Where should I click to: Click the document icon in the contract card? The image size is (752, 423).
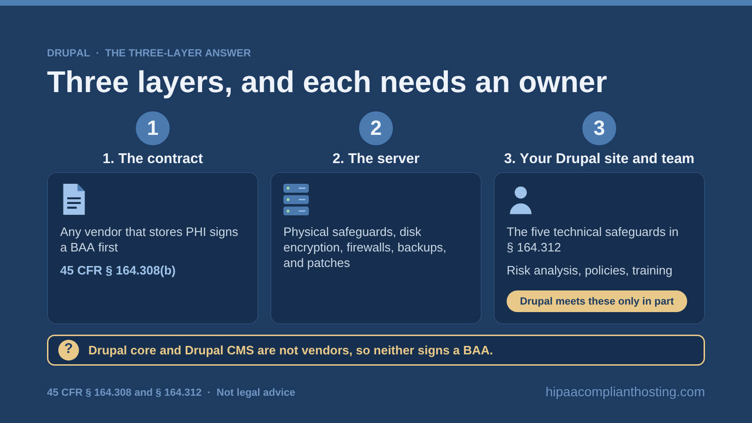click(x=74, y=199)
